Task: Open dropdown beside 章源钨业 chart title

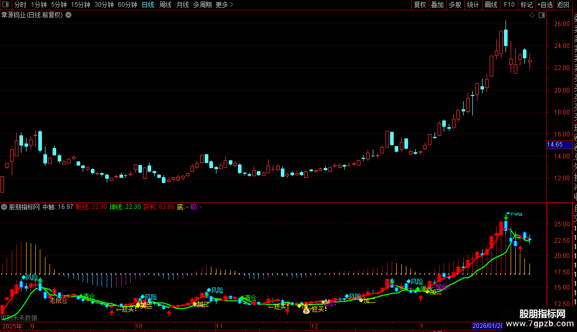Action: [68, 15]
